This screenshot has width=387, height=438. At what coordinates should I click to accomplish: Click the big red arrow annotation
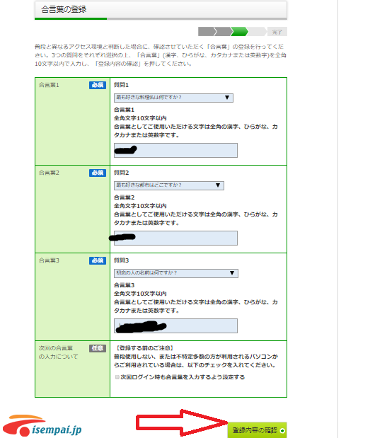(x=182, y=423)
